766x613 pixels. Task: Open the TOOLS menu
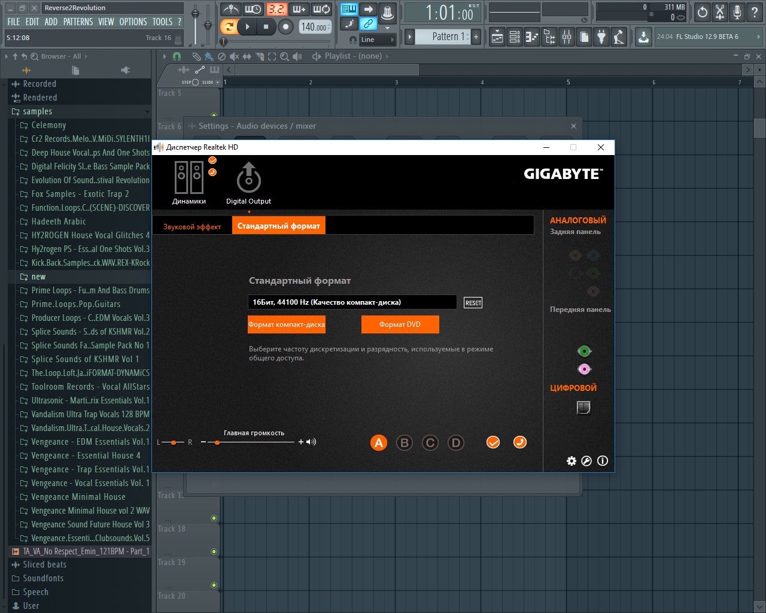click(162, 22)
